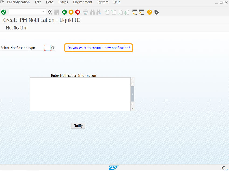Open Customize Local Layout gear icon
This screenshot has width=229, height=171.
[156, 12]
